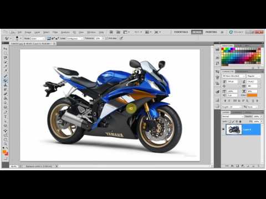Switch to the Essentials workspace
The width and height of the screenshot is (266, 199).
pos(181,32)
